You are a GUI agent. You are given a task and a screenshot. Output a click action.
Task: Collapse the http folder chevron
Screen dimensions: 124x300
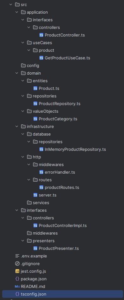click(23, 157)
